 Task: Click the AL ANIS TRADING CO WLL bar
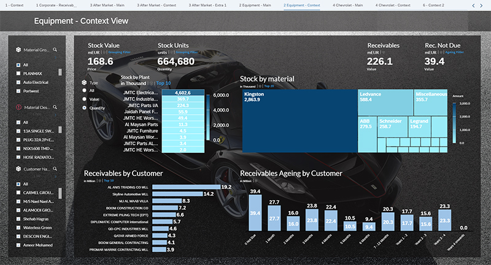pos(187,187)
